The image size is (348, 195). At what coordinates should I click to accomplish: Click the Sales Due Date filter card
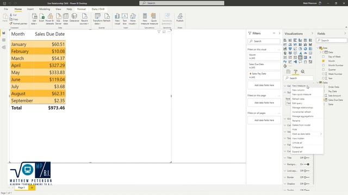tap(264, 66)
